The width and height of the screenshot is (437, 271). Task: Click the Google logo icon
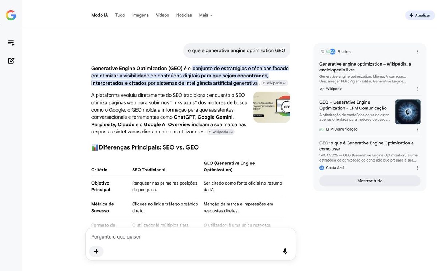(11, 15)
